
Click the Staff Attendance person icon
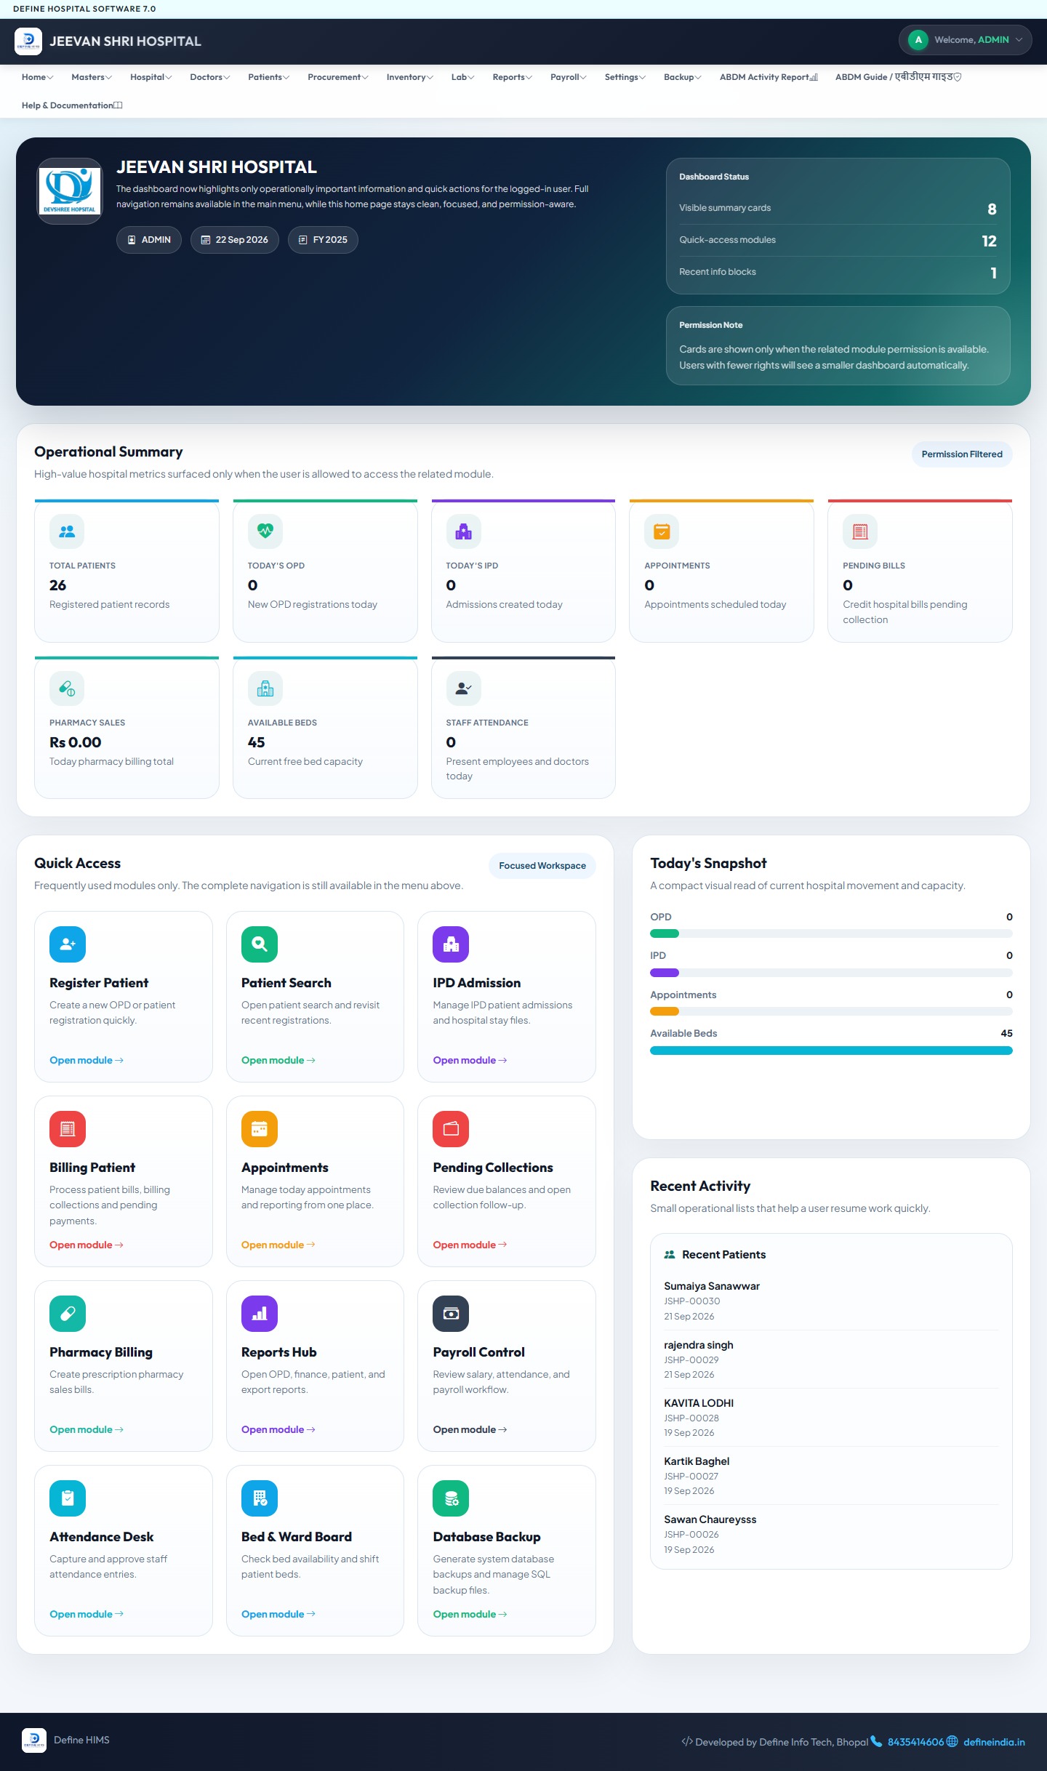pos(464,688)
